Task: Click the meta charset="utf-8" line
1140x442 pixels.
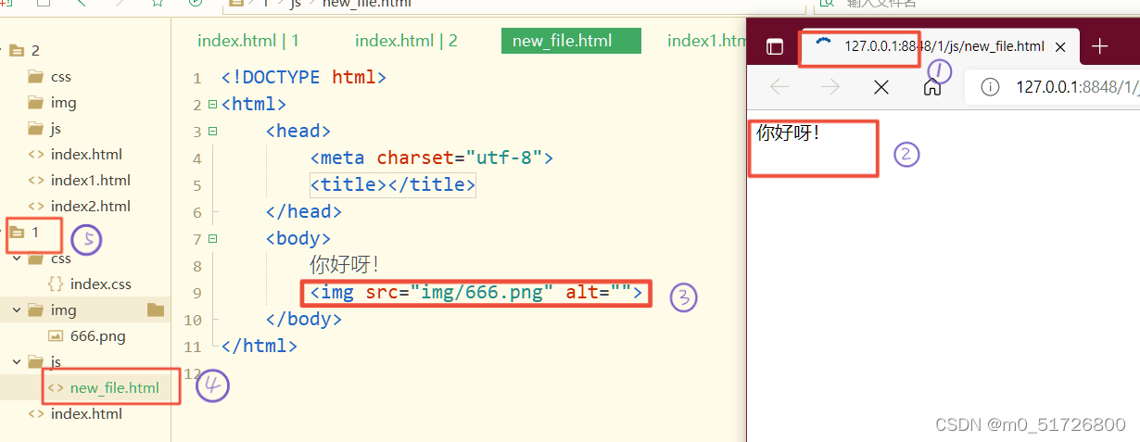Action: click(432, 158)
